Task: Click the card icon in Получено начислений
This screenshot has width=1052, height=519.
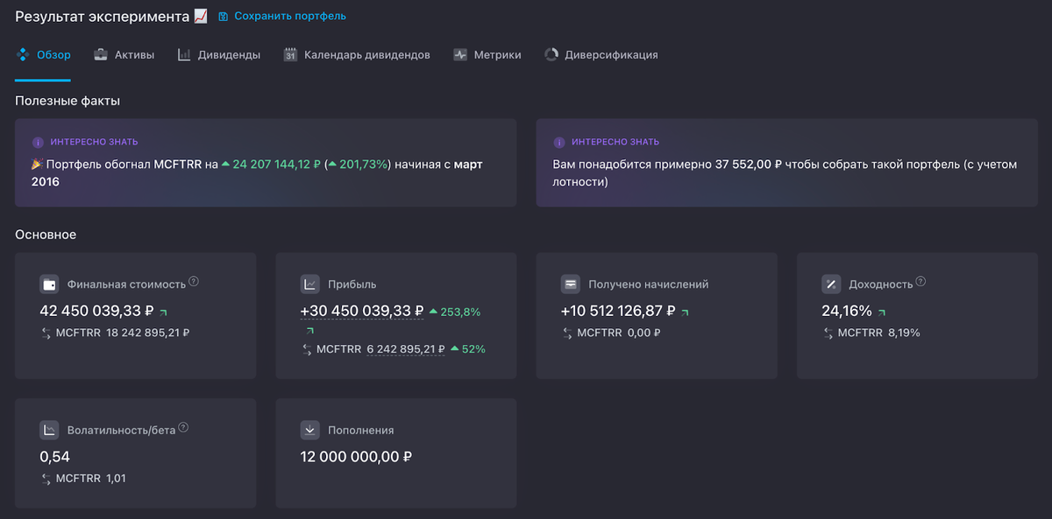Action: tap(570, 284)
